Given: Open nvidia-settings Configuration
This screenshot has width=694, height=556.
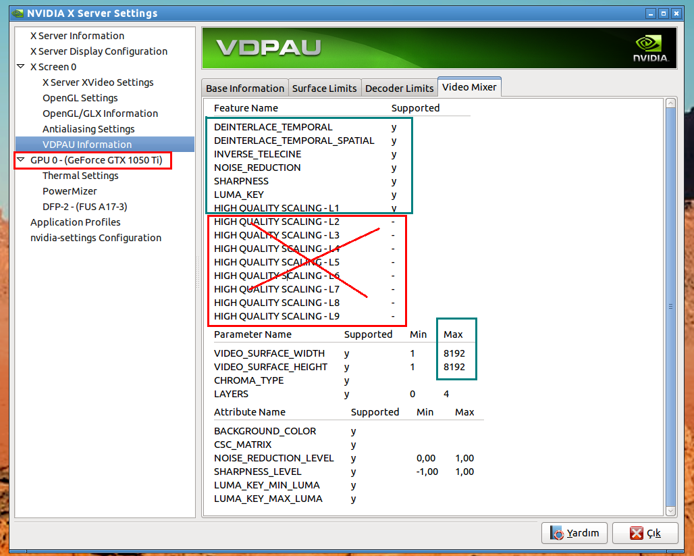Looking at the screenshot, I should click(96, 237).
